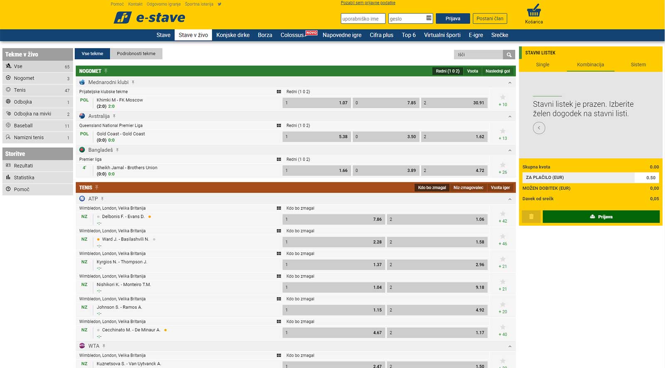Filter live matches by Baseball

pos(37,126)
